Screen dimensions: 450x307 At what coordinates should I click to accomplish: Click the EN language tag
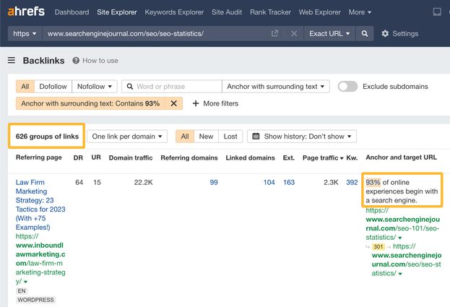tap(22, 291)
